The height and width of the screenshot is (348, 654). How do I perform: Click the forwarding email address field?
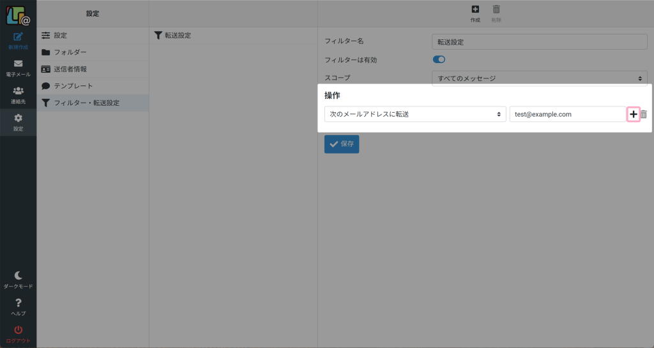pyautogui.click(x=568, y=114)
